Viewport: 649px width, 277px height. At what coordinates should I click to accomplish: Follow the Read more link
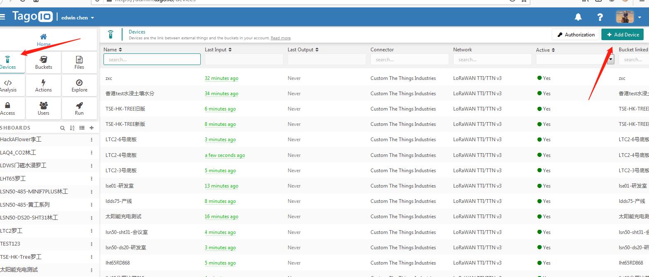click(281, 38)
